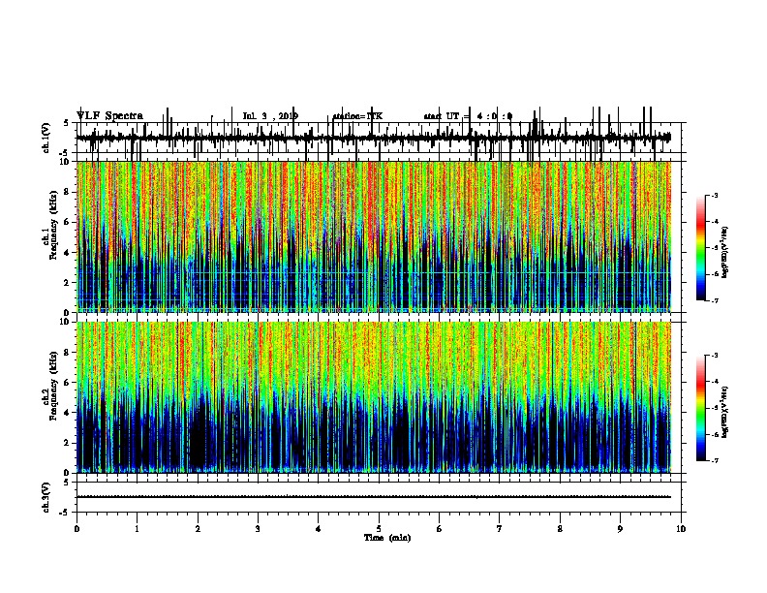This screenshot has width=767, height=593.
Task: Click inside the ch.2 spectrogram panel
Action: click(x=374, y=397)
